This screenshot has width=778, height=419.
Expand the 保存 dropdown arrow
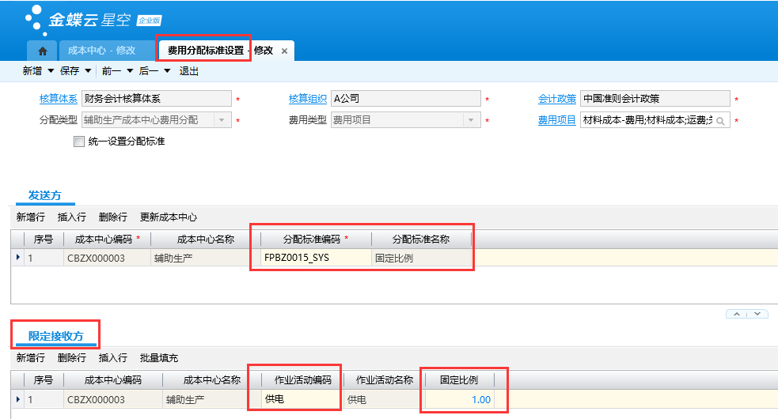[87, 71]
